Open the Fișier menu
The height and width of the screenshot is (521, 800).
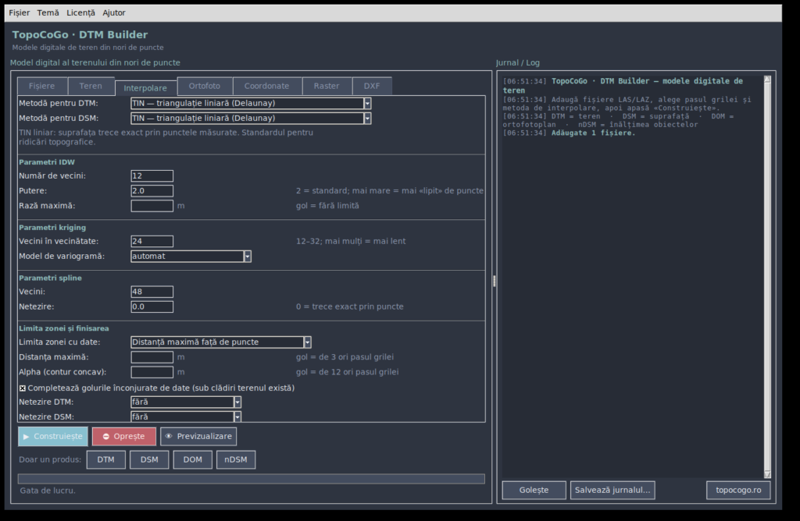point(20,12)
